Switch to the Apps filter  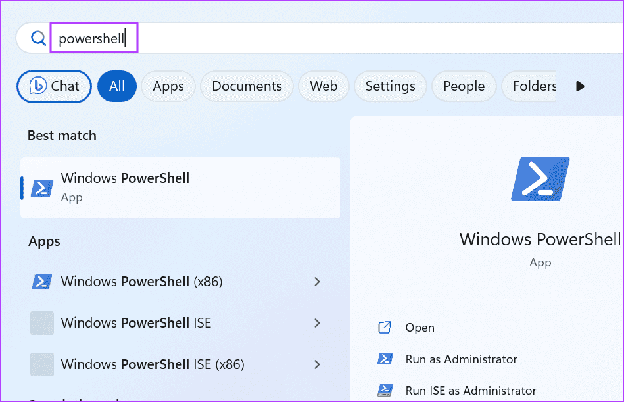point(168,86)
